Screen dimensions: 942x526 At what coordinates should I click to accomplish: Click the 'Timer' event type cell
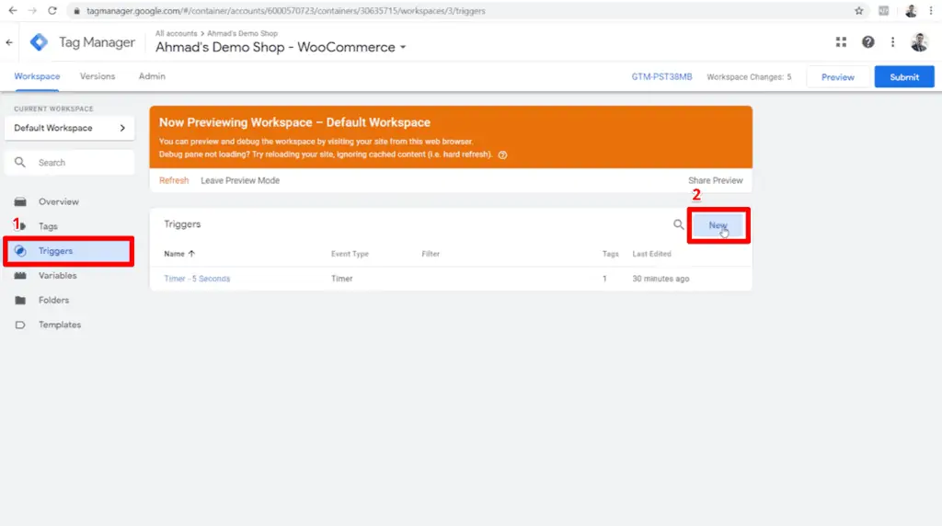click(342, 279)
